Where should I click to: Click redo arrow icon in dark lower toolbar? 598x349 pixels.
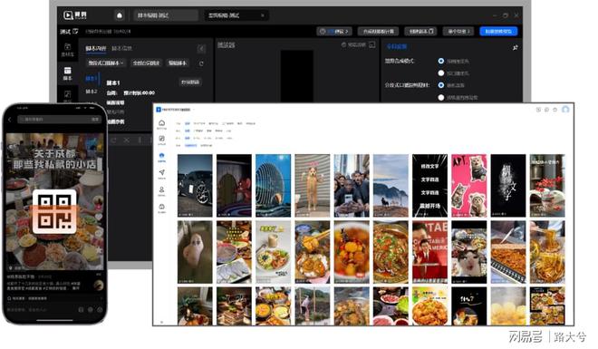(x=113, y=141)
